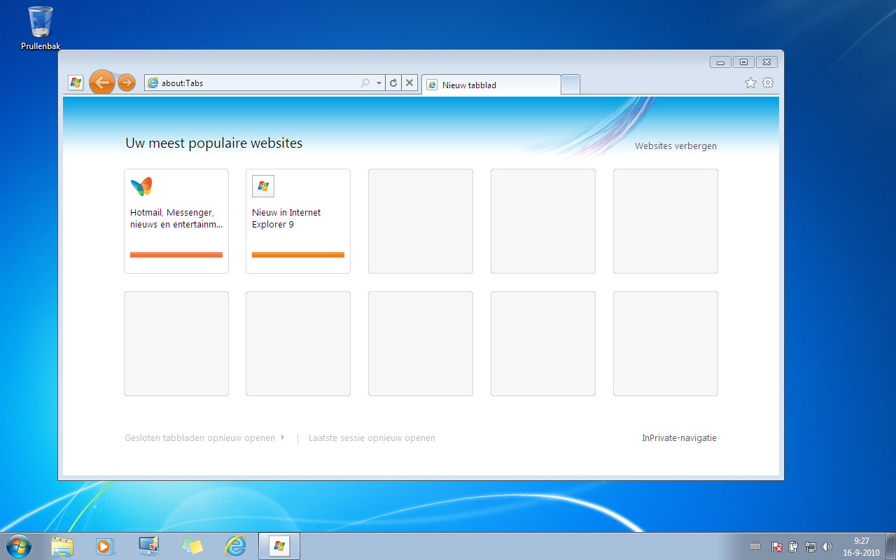Image resolution: width=896 pixels, height=560 pixels.
Task: Click the active pinned-site taskbar button
Action: click(279, 546)
